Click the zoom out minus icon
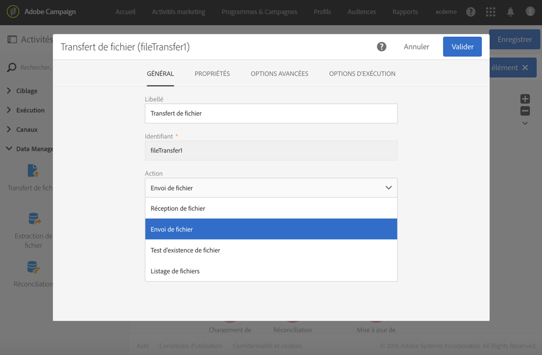 [525, 111]
